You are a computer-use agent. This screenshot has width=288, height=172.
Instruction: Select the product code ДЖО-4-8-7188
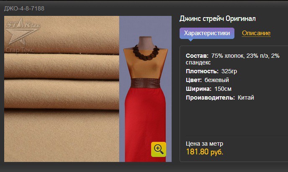[x=24, y=8]
